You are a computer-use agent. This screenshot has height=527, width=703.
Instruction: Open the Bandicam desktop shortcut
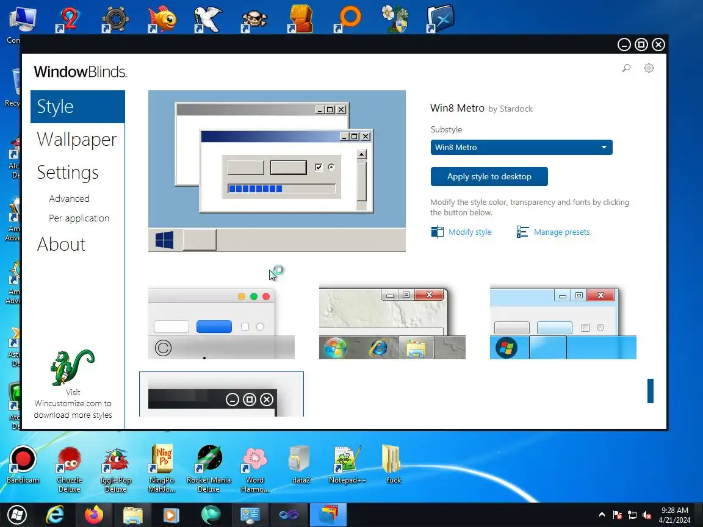(x=23, y=464)
